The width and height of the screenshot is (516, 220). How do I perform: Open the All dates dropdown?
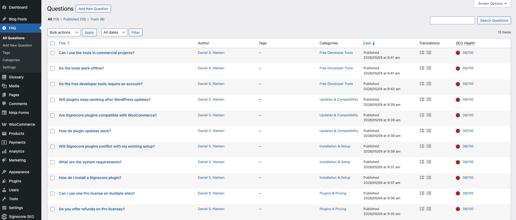(x=114, y=32)
